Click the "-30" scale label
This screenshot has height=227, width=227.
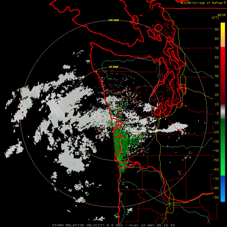[x=216, y=141]
